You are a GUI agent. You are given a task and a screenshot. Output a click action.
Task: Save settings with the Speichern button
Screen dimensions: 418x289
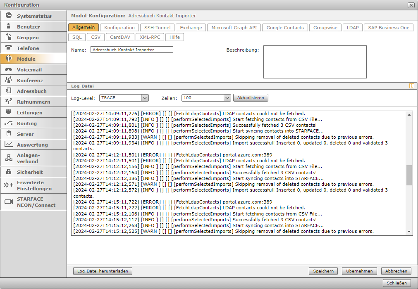tap(323, 271)
